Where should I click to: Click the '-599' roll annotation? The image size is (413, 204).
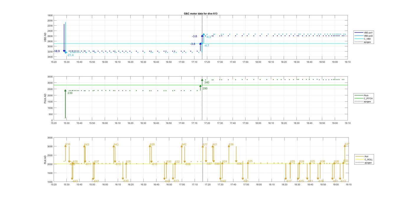[x=217, y=164]
